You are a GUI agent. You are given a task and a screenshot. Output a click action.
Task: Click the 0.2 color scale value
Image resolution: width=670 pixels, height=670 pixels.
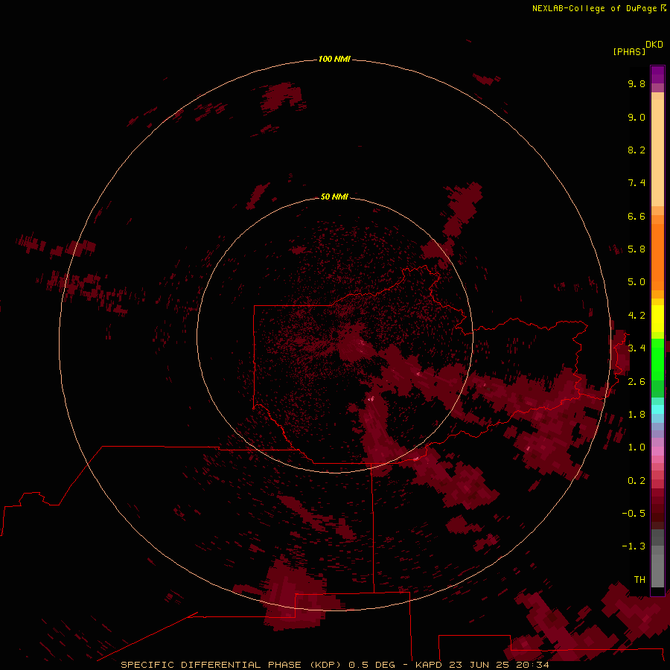tap(636, 481)
